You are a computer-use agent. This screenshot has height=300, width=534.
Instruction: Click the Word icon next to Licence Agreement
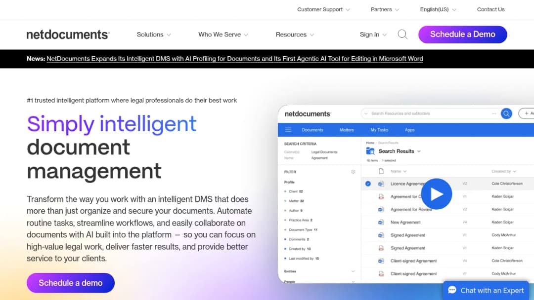tap(381, 184)
